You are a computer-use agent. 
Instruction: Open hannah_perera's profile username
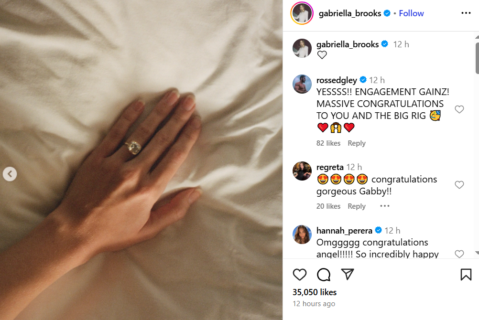(x=344, y=231)
